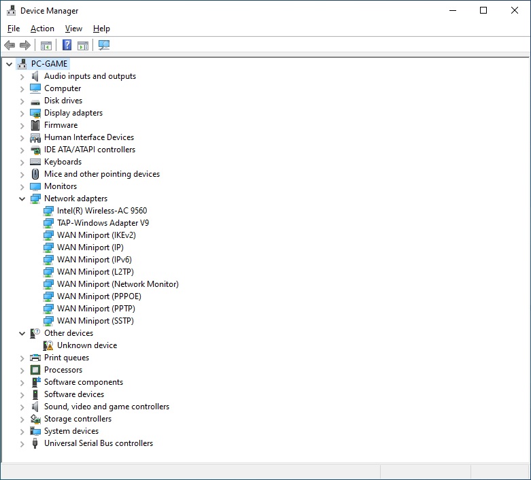Click the PC-GAME computer icon
The image size is (531, 480).
22,64
